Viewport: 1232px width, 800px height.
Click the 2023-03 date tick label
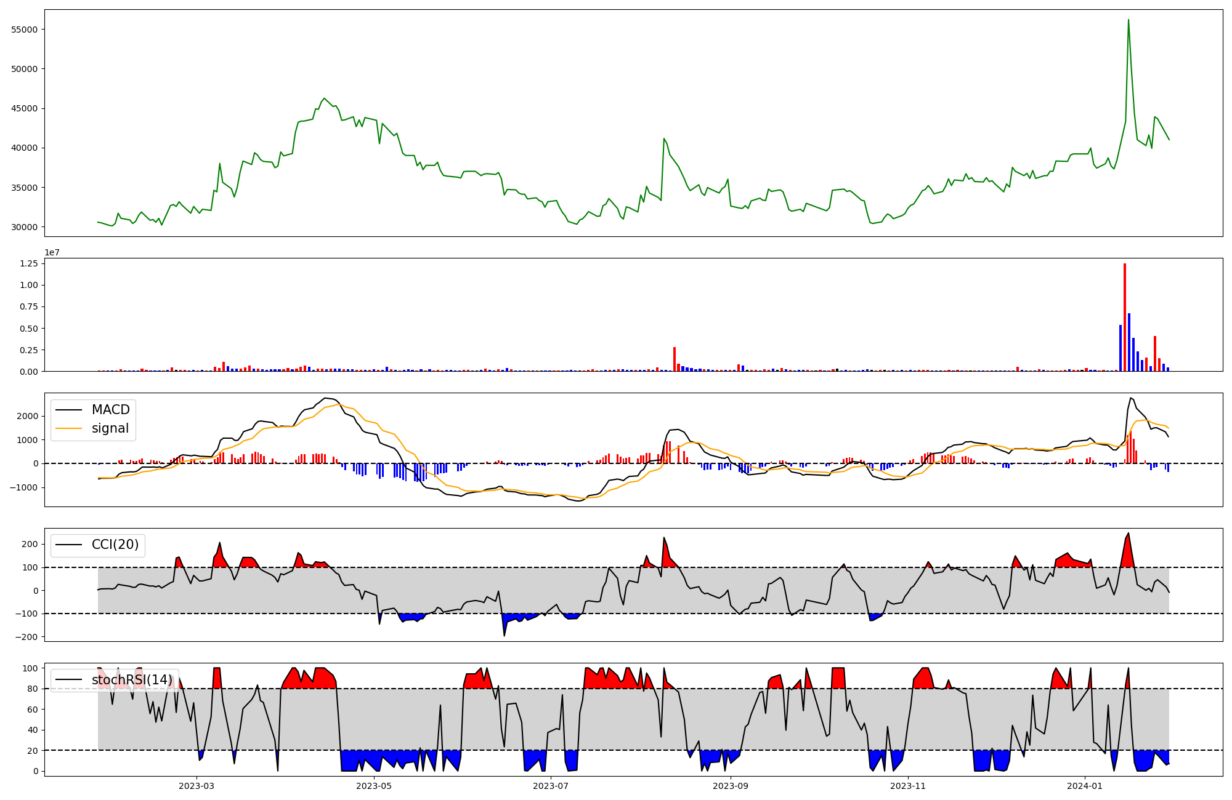tap(197, 786)
